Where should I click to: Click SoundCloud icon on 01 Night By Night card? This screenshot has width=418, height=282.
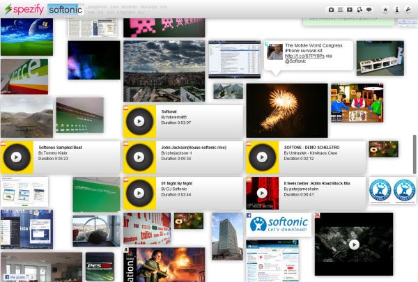coord(126,180)
